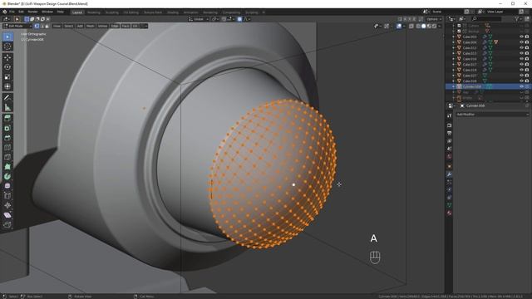Toggle viewport overlays button

(x=399, y=26)
